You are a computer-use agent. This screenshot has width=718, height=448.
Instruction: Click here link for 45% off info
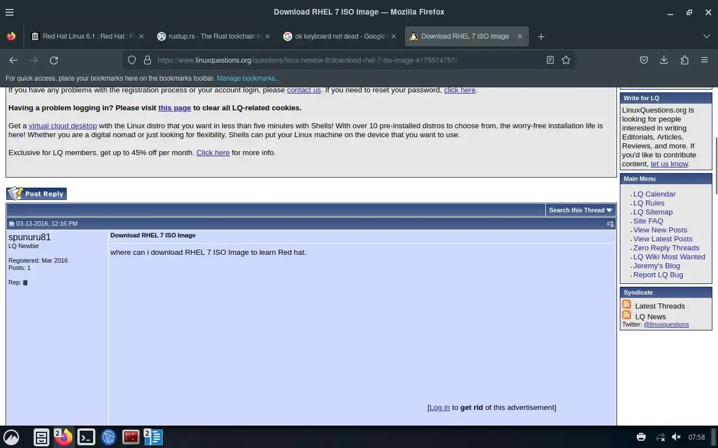[213, 152]
